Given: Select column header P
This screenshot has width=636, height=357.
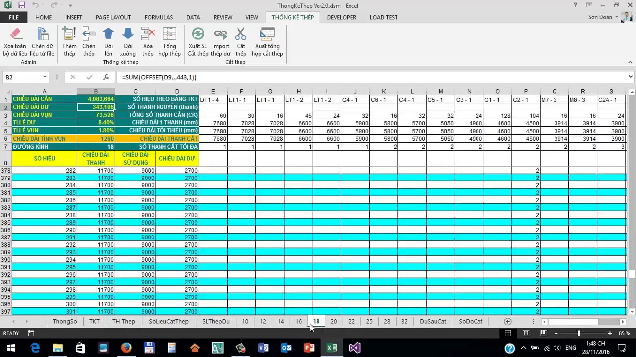Looking at the screenshot, I should tap(526, 91).
